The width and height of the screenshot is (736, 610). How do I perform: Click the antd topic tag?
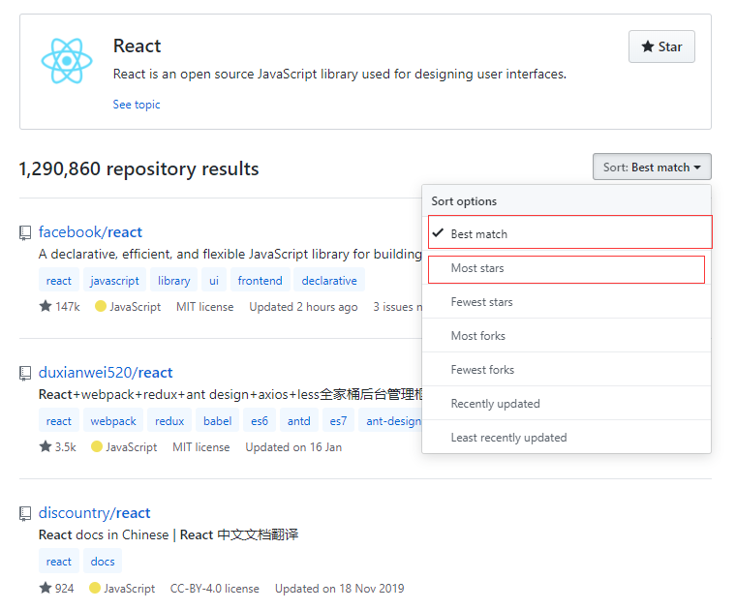coord(299,420)
